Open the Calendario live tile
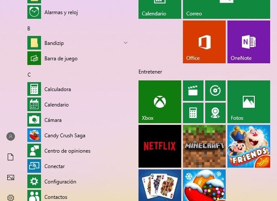277x201 pixels. tap(160, 9)
